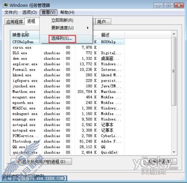Sort by 描述 column header
Image resolution: width=187 pixels, height=183 pixels.
tap(112, 35)
